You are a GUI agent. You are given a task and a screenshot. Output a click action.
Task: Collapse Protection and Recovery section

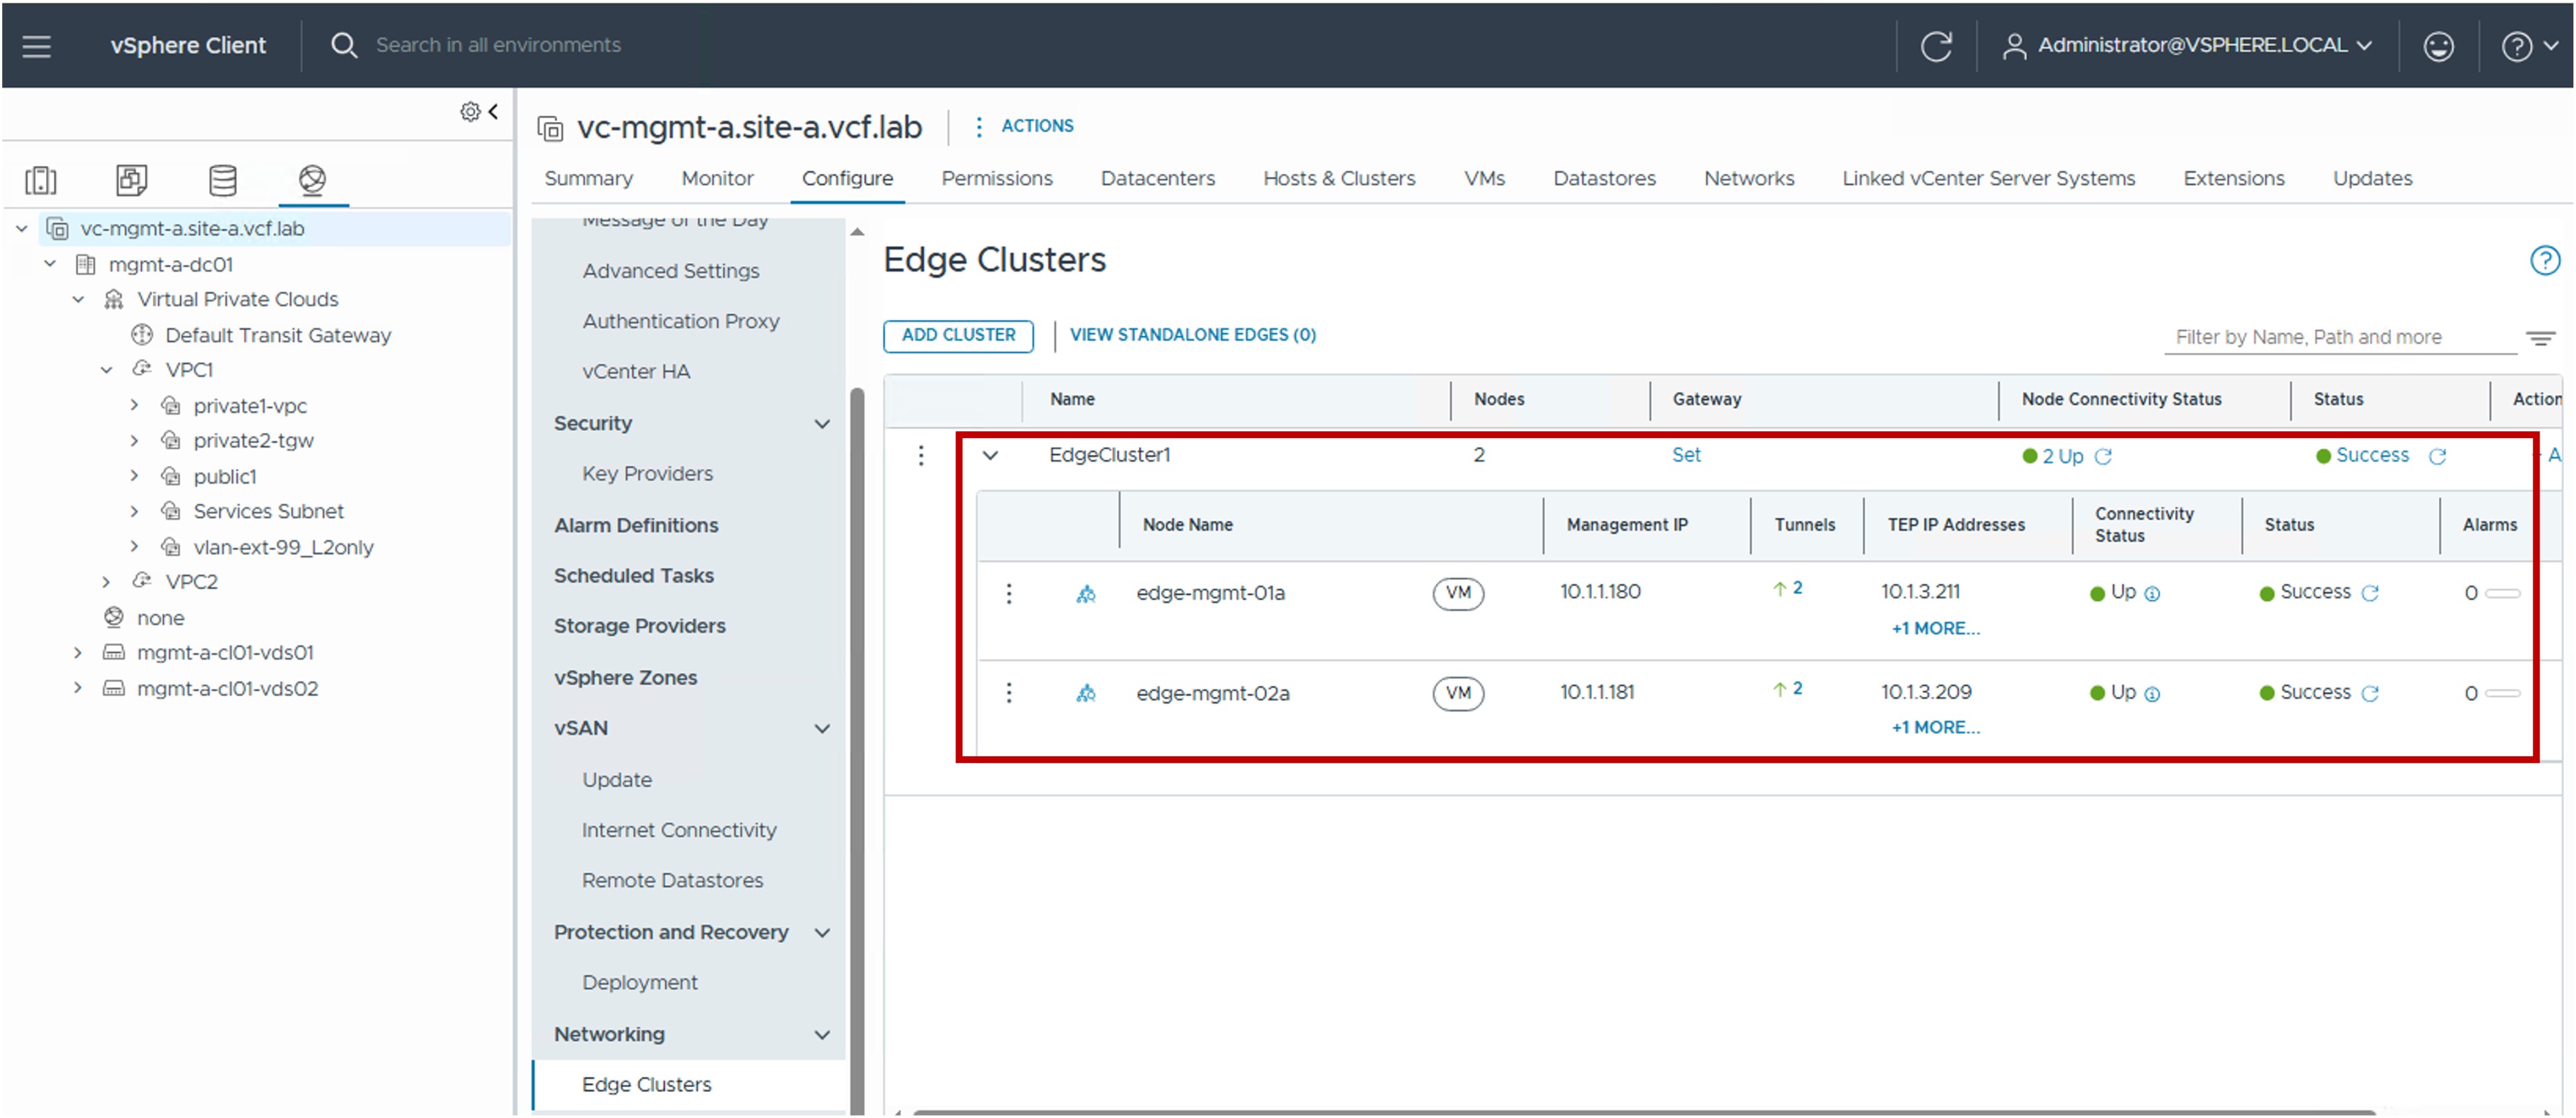822,933
